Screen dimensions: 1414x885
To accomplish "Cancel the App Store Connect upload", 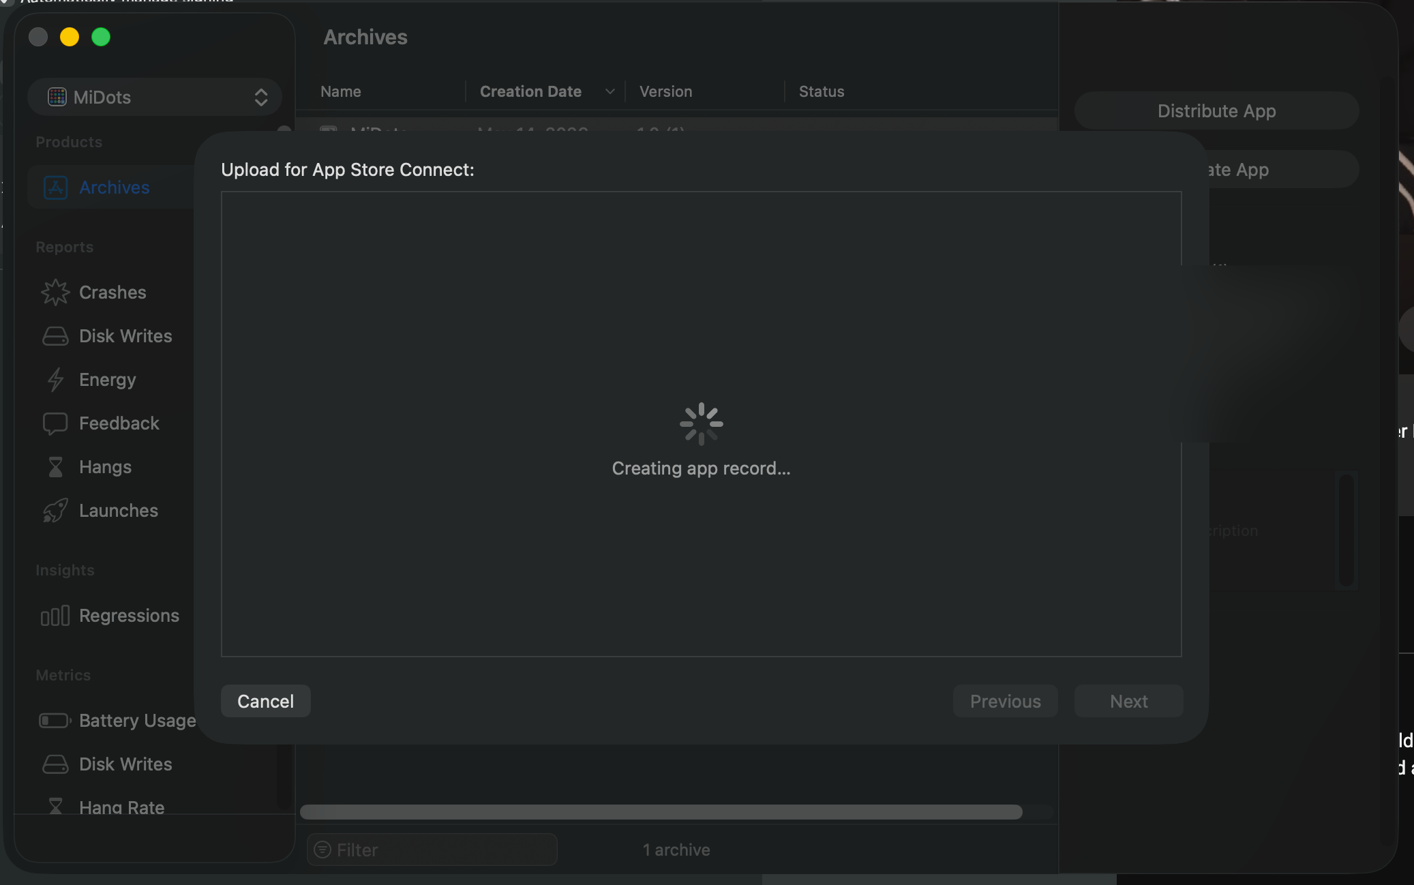I will (x=266, y=701).
